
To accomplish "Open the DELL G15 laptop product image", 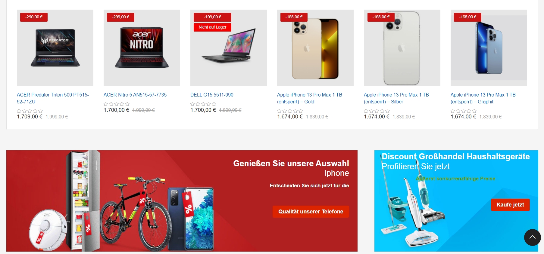I will [229, 48].
